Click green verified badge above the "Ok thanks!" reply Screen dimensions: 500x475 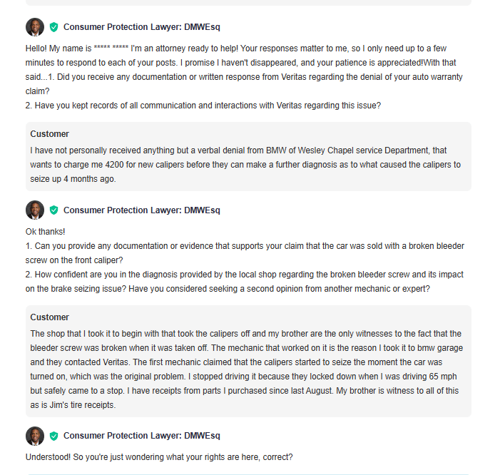point(54,210)
